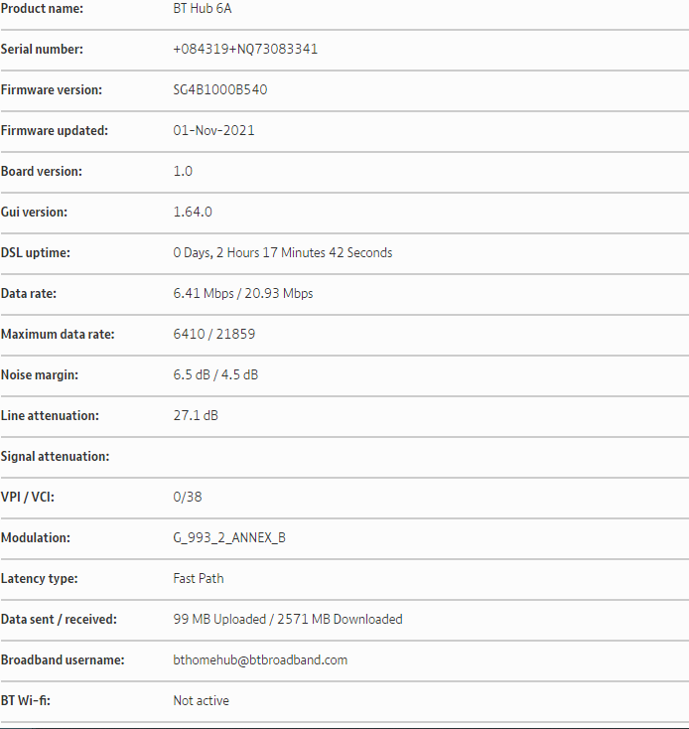The height and width of the screenshot is (729, 689).
Task: Click the Fast Path latency type value
Action: [x=199, y=578]
